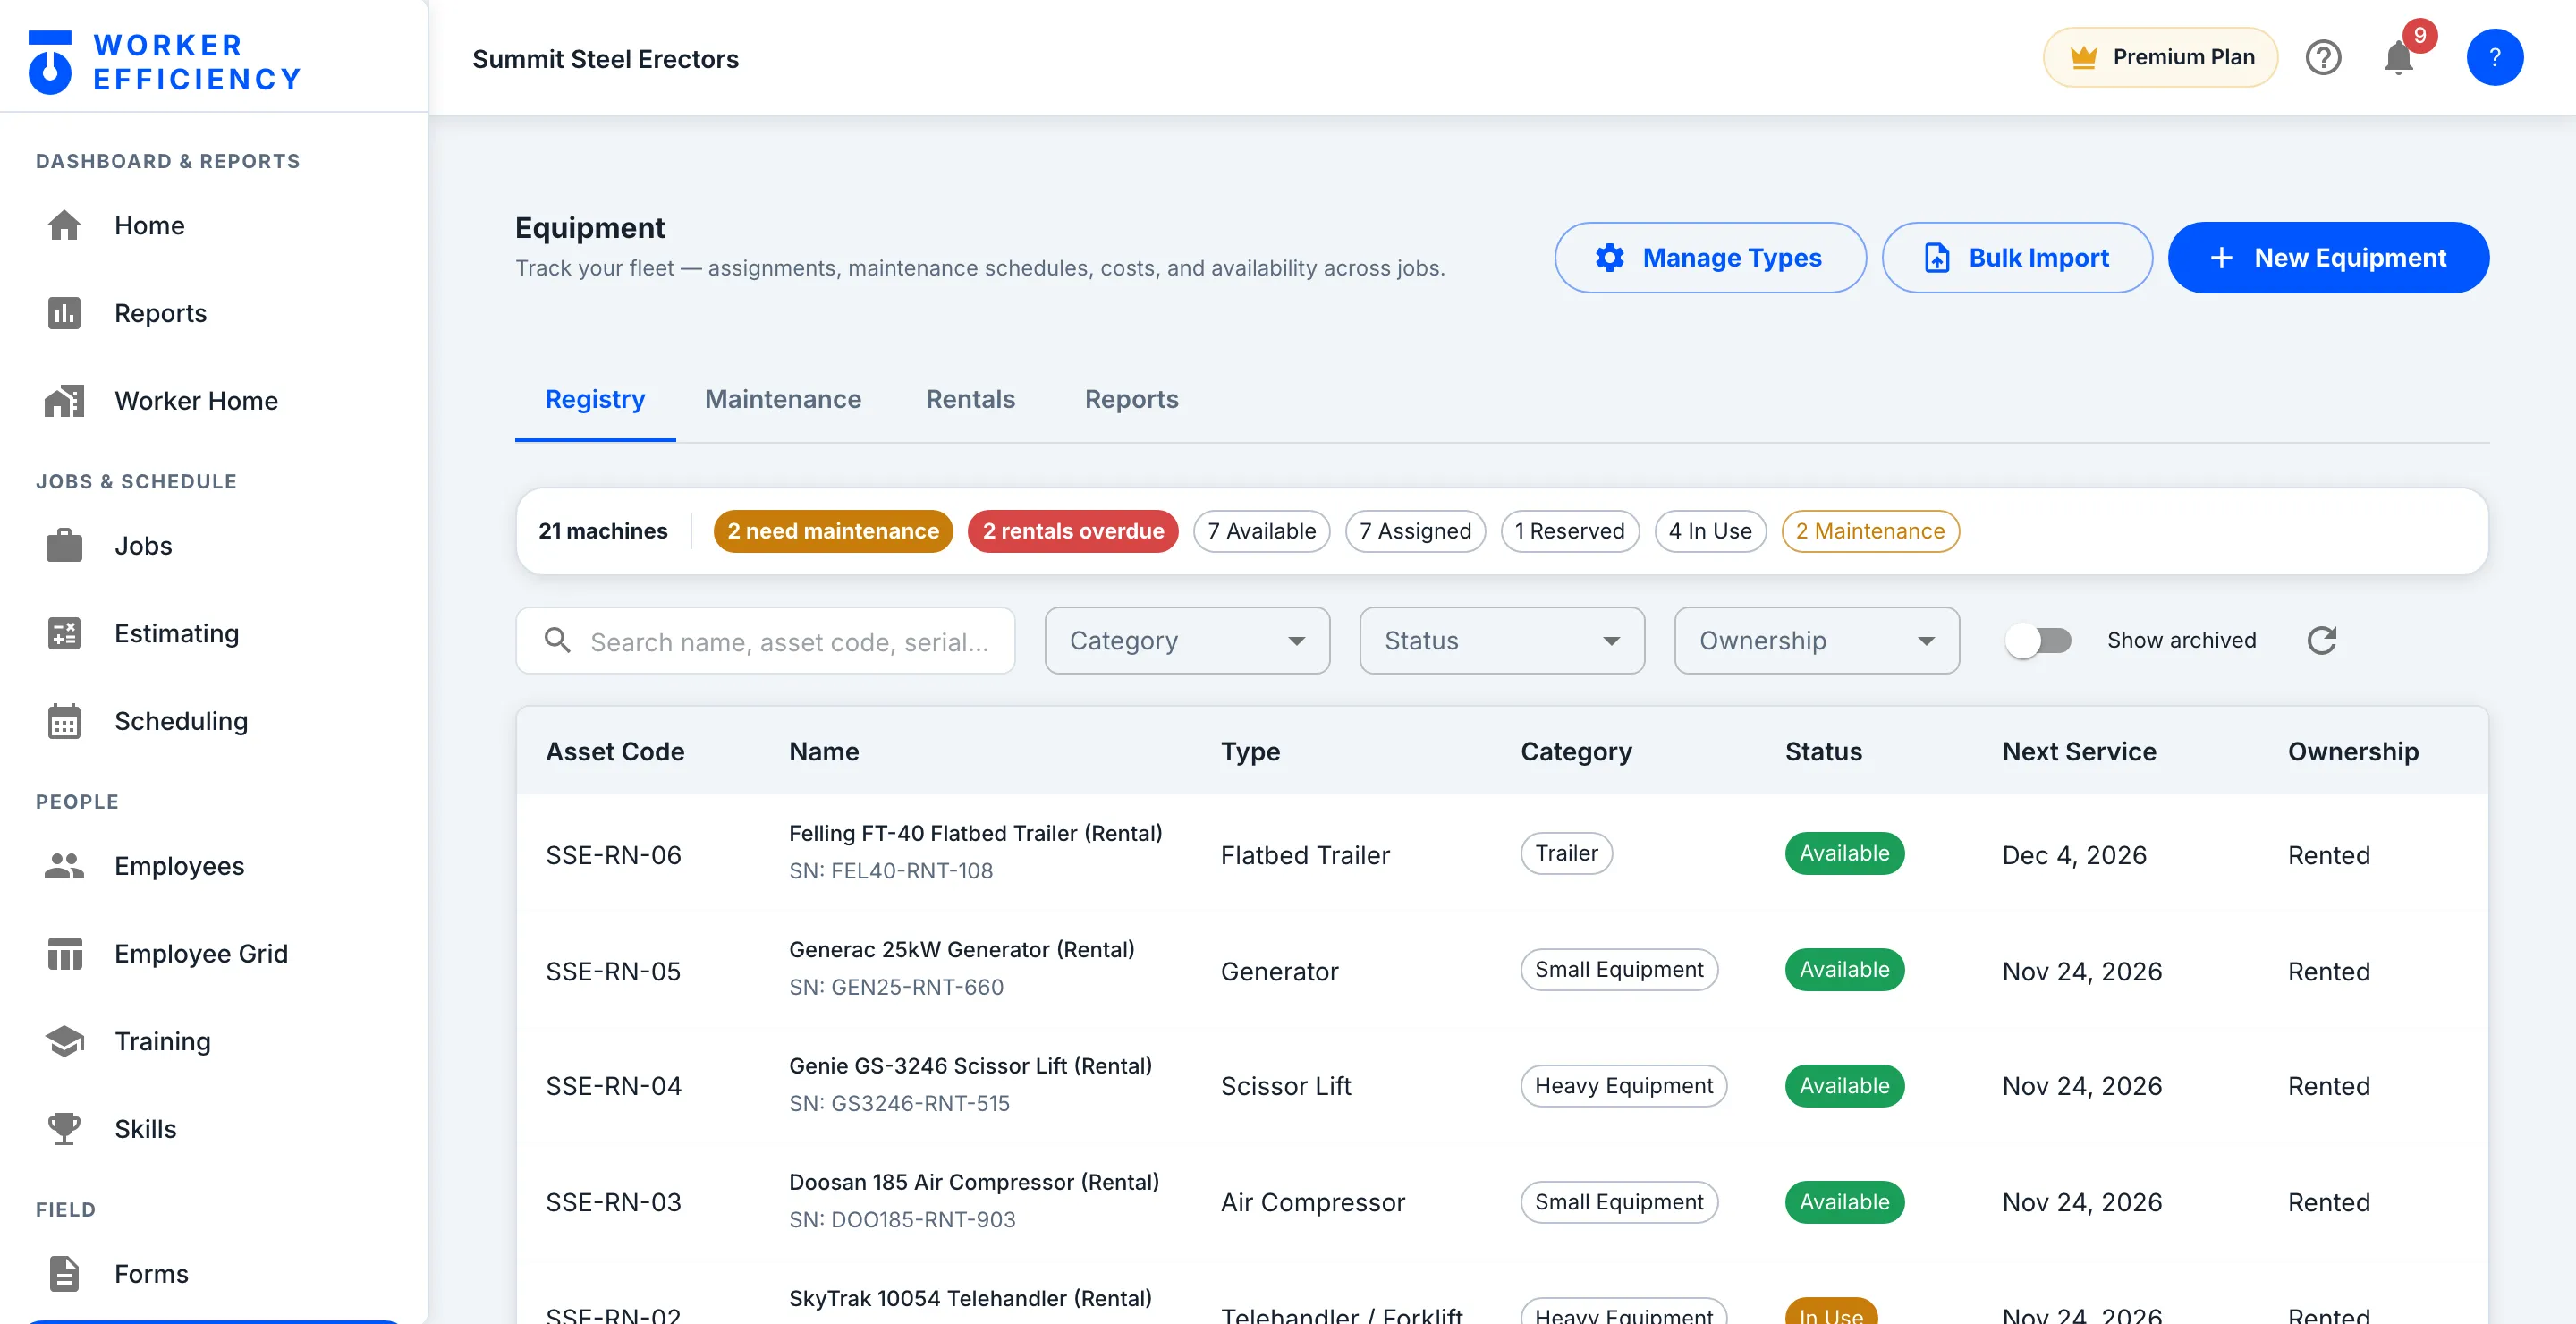
Task: Expand the Category filter dropdown
Action: point(1187,640)
